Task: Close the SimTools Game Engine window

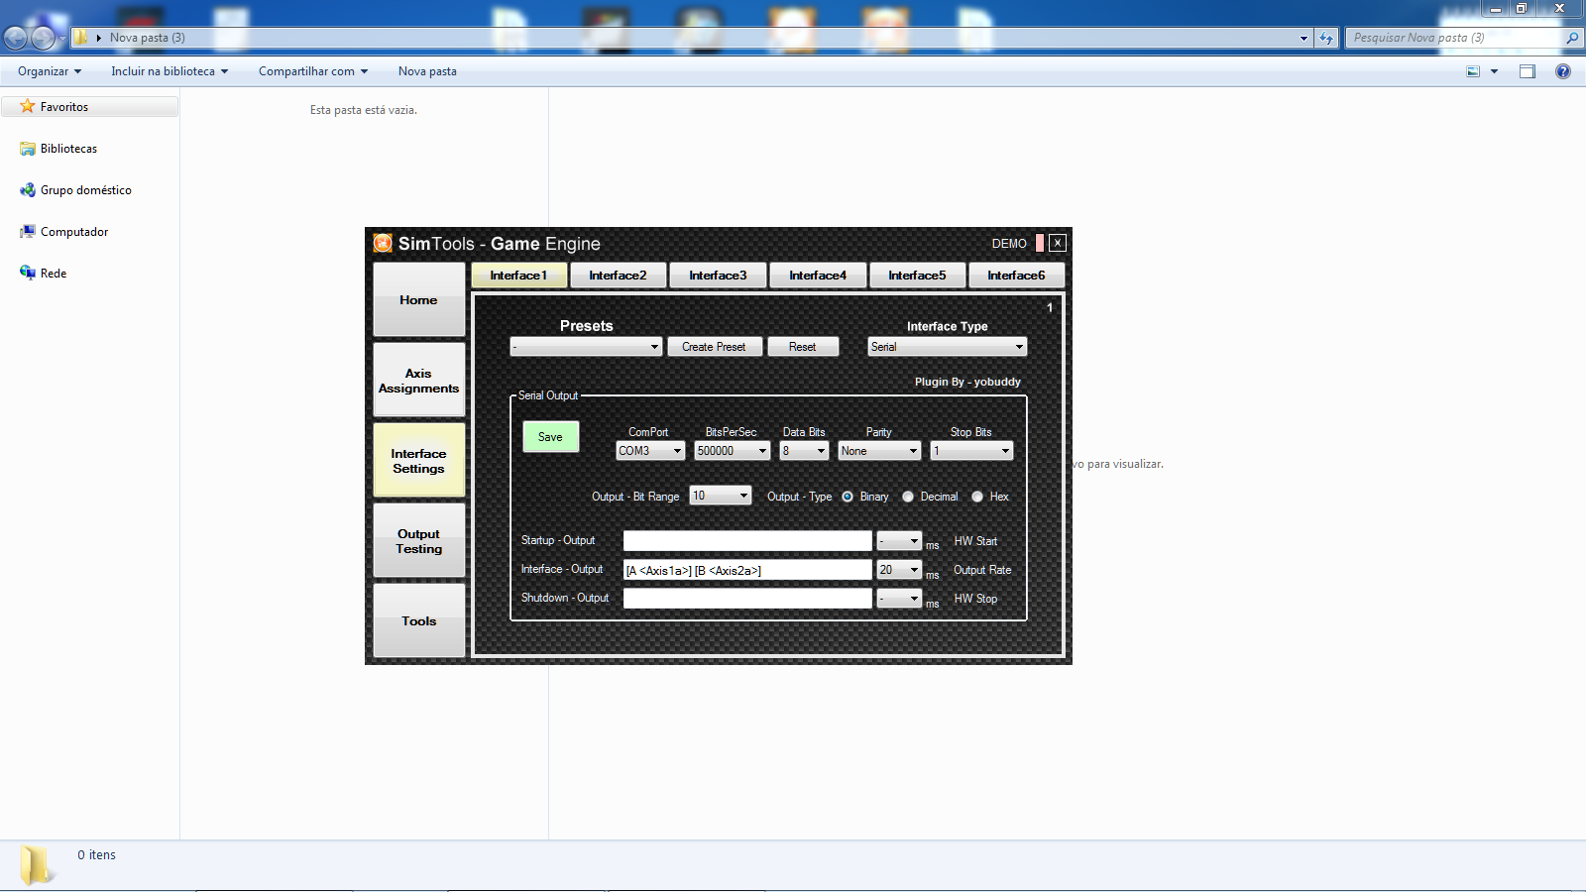Action: pyautogui.click(x=1058, y=243)
